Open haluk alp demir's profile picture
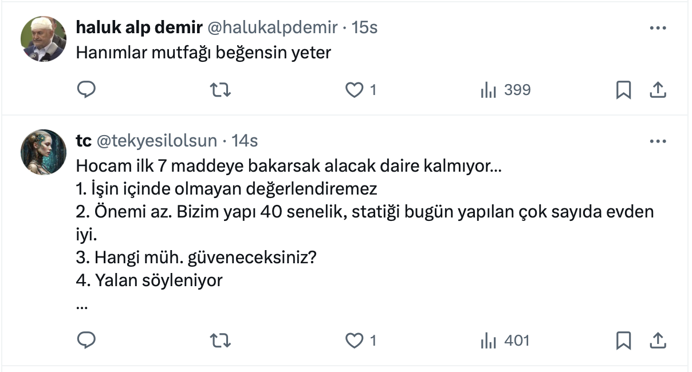The width and height of the screenshot is (692, 372). (x=44, y=39)
